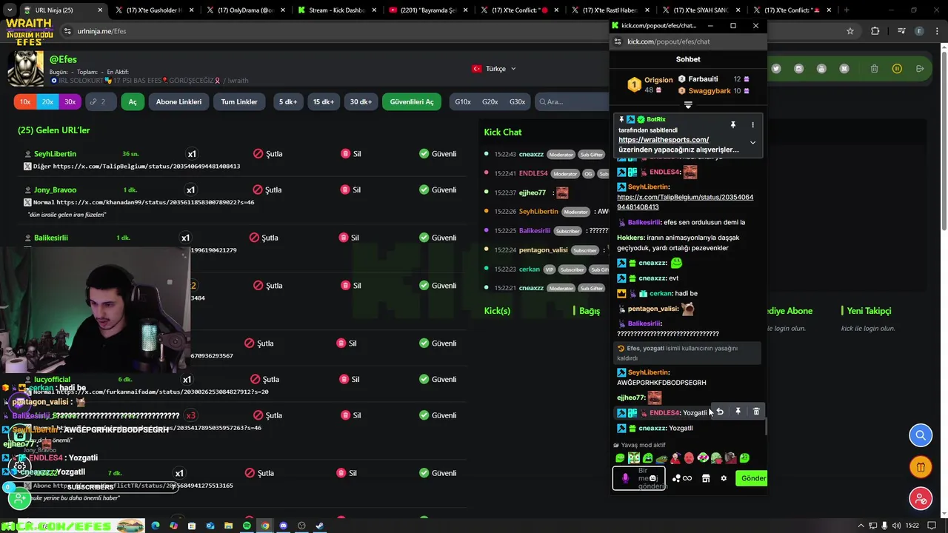Click the trash icon in the green toolbar
Screen dimensions: 948x533
pyautogui.click(x=874, y=69)
